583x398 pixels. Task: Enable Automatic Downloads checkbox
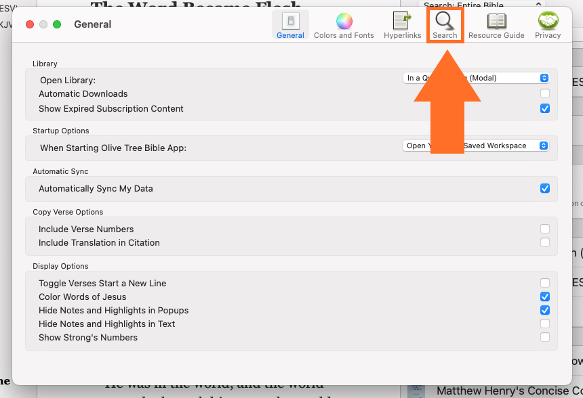[544, 94]
